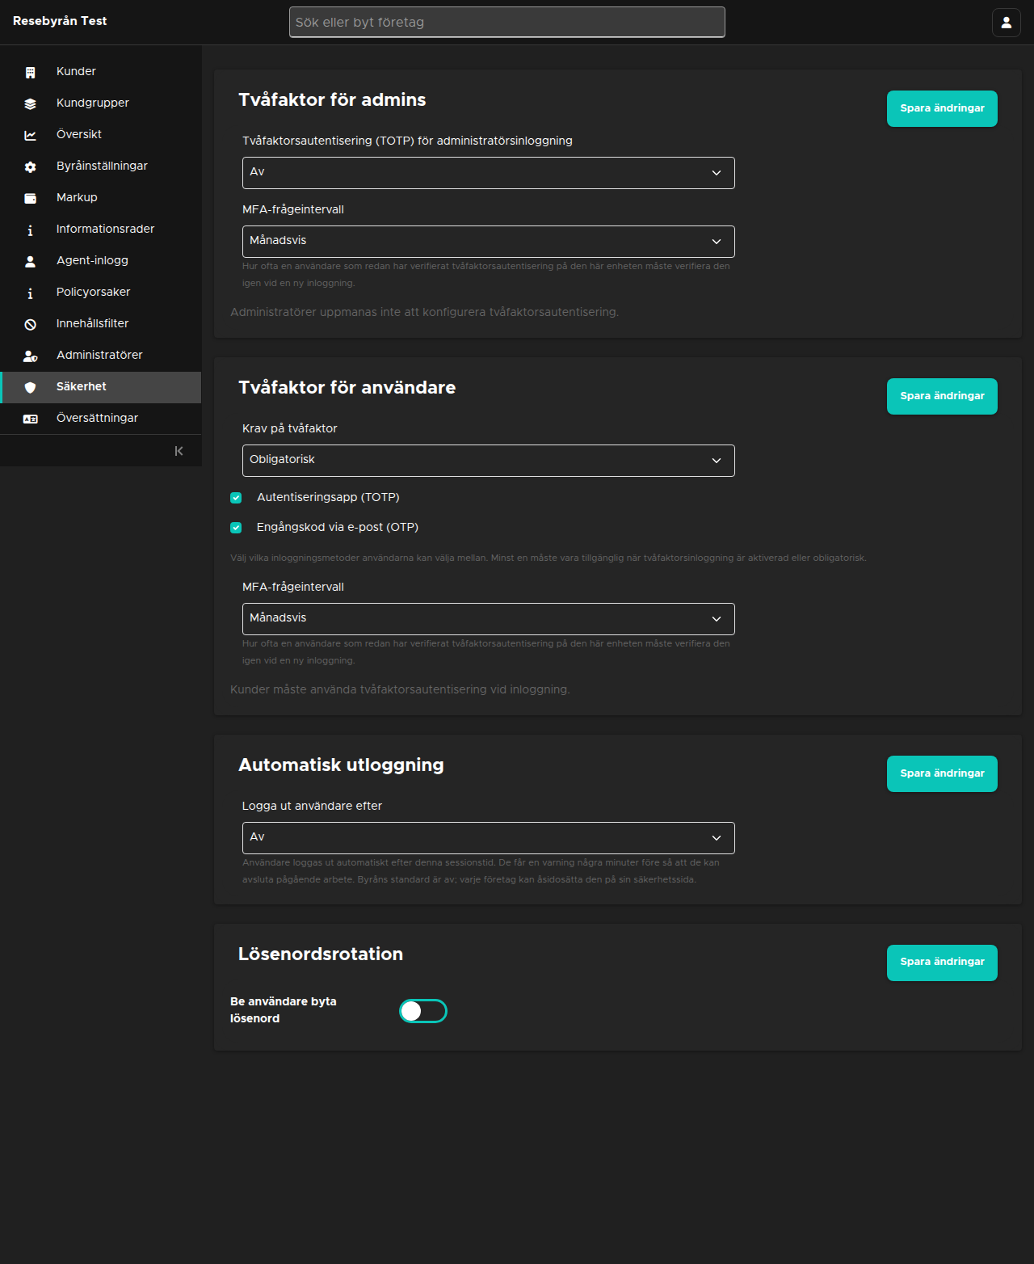Save changes in Lösenordsrotation section
This screenshot has height=1264, width=1034.
tap(942, 963)
